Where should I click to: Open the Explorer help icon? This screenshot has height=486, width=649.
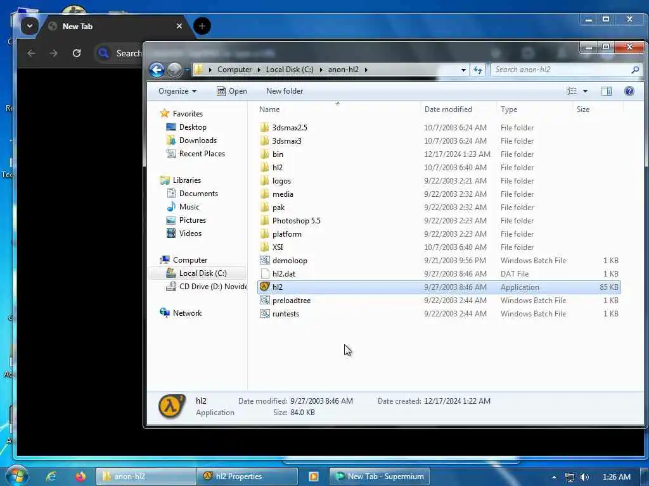coord(629,91)
